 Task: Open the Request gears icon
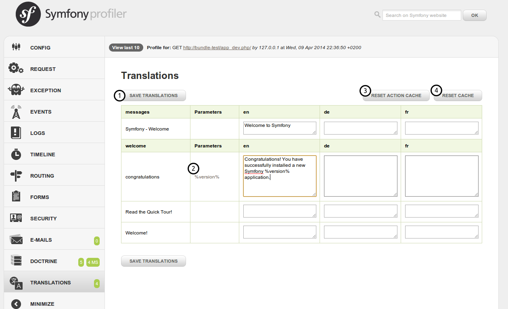pyautogui.click(x=16, y=68)
